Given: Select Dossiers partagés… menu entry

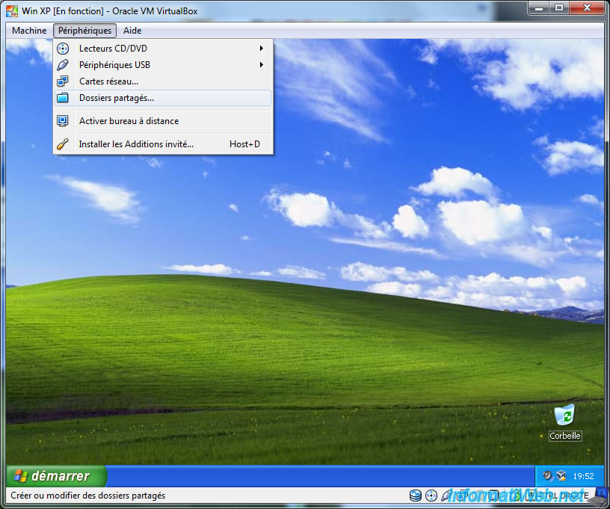Looking at the screenshot, I should click(117, 98).
